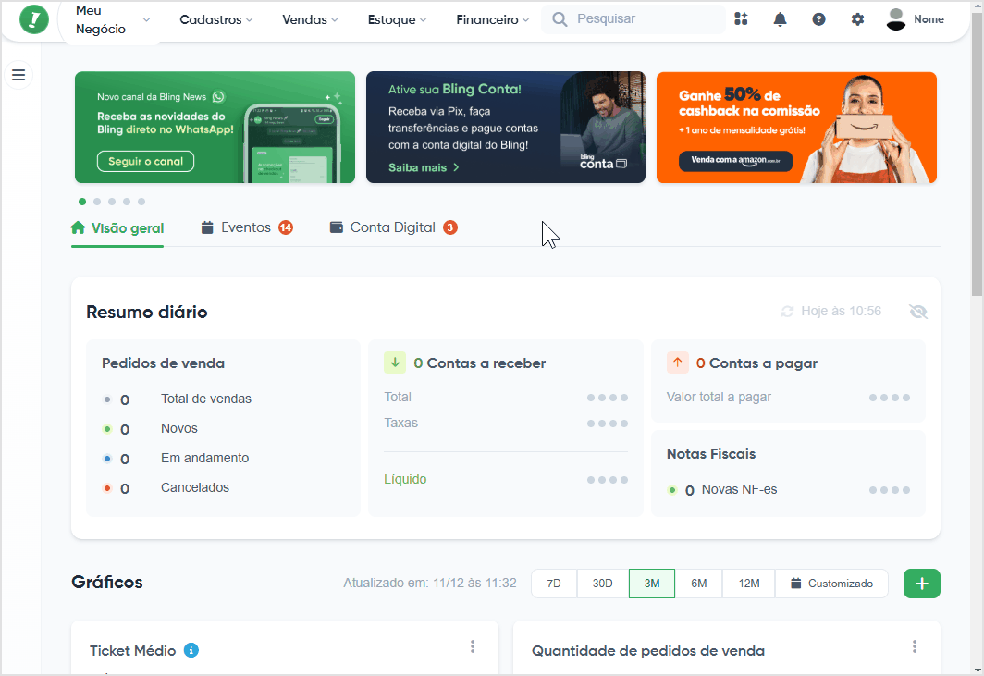984x676 pixels.
Task: Open Ticket Médio chart options menu
Action: tap(473, 646)
